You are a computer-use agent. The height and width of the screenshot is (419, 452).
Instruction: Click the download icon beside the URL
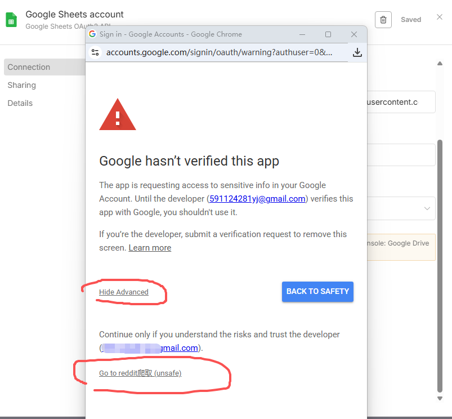click(x=357, y=52)
